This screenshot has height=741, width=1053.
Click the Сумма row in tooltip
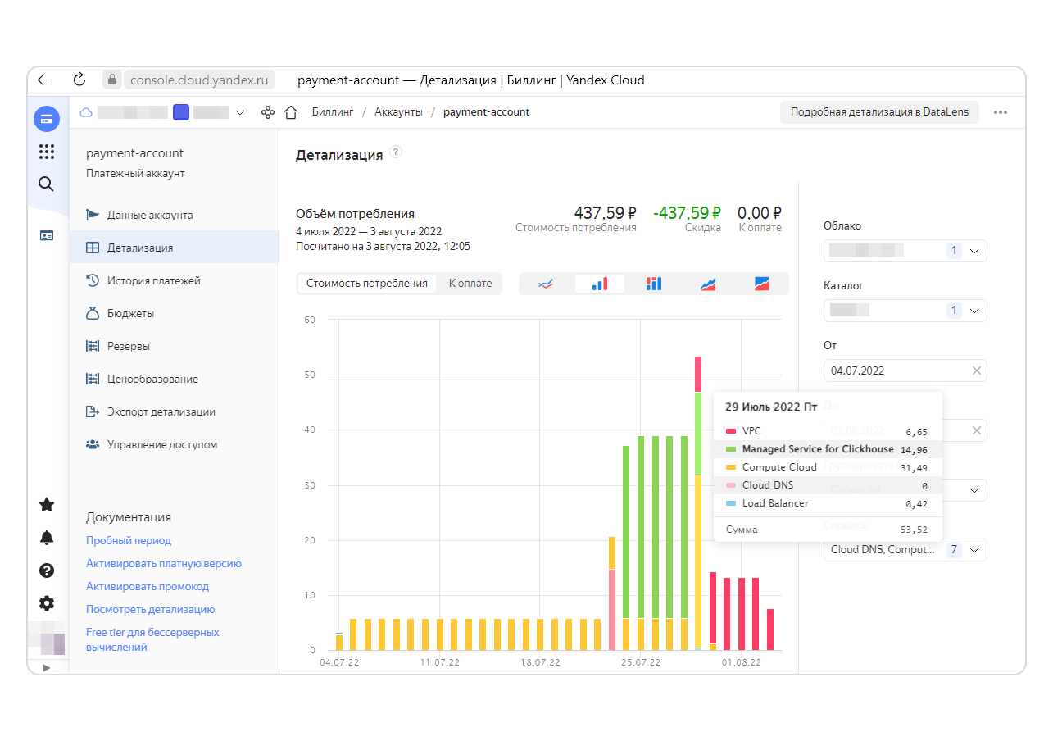tap(827, 530)
